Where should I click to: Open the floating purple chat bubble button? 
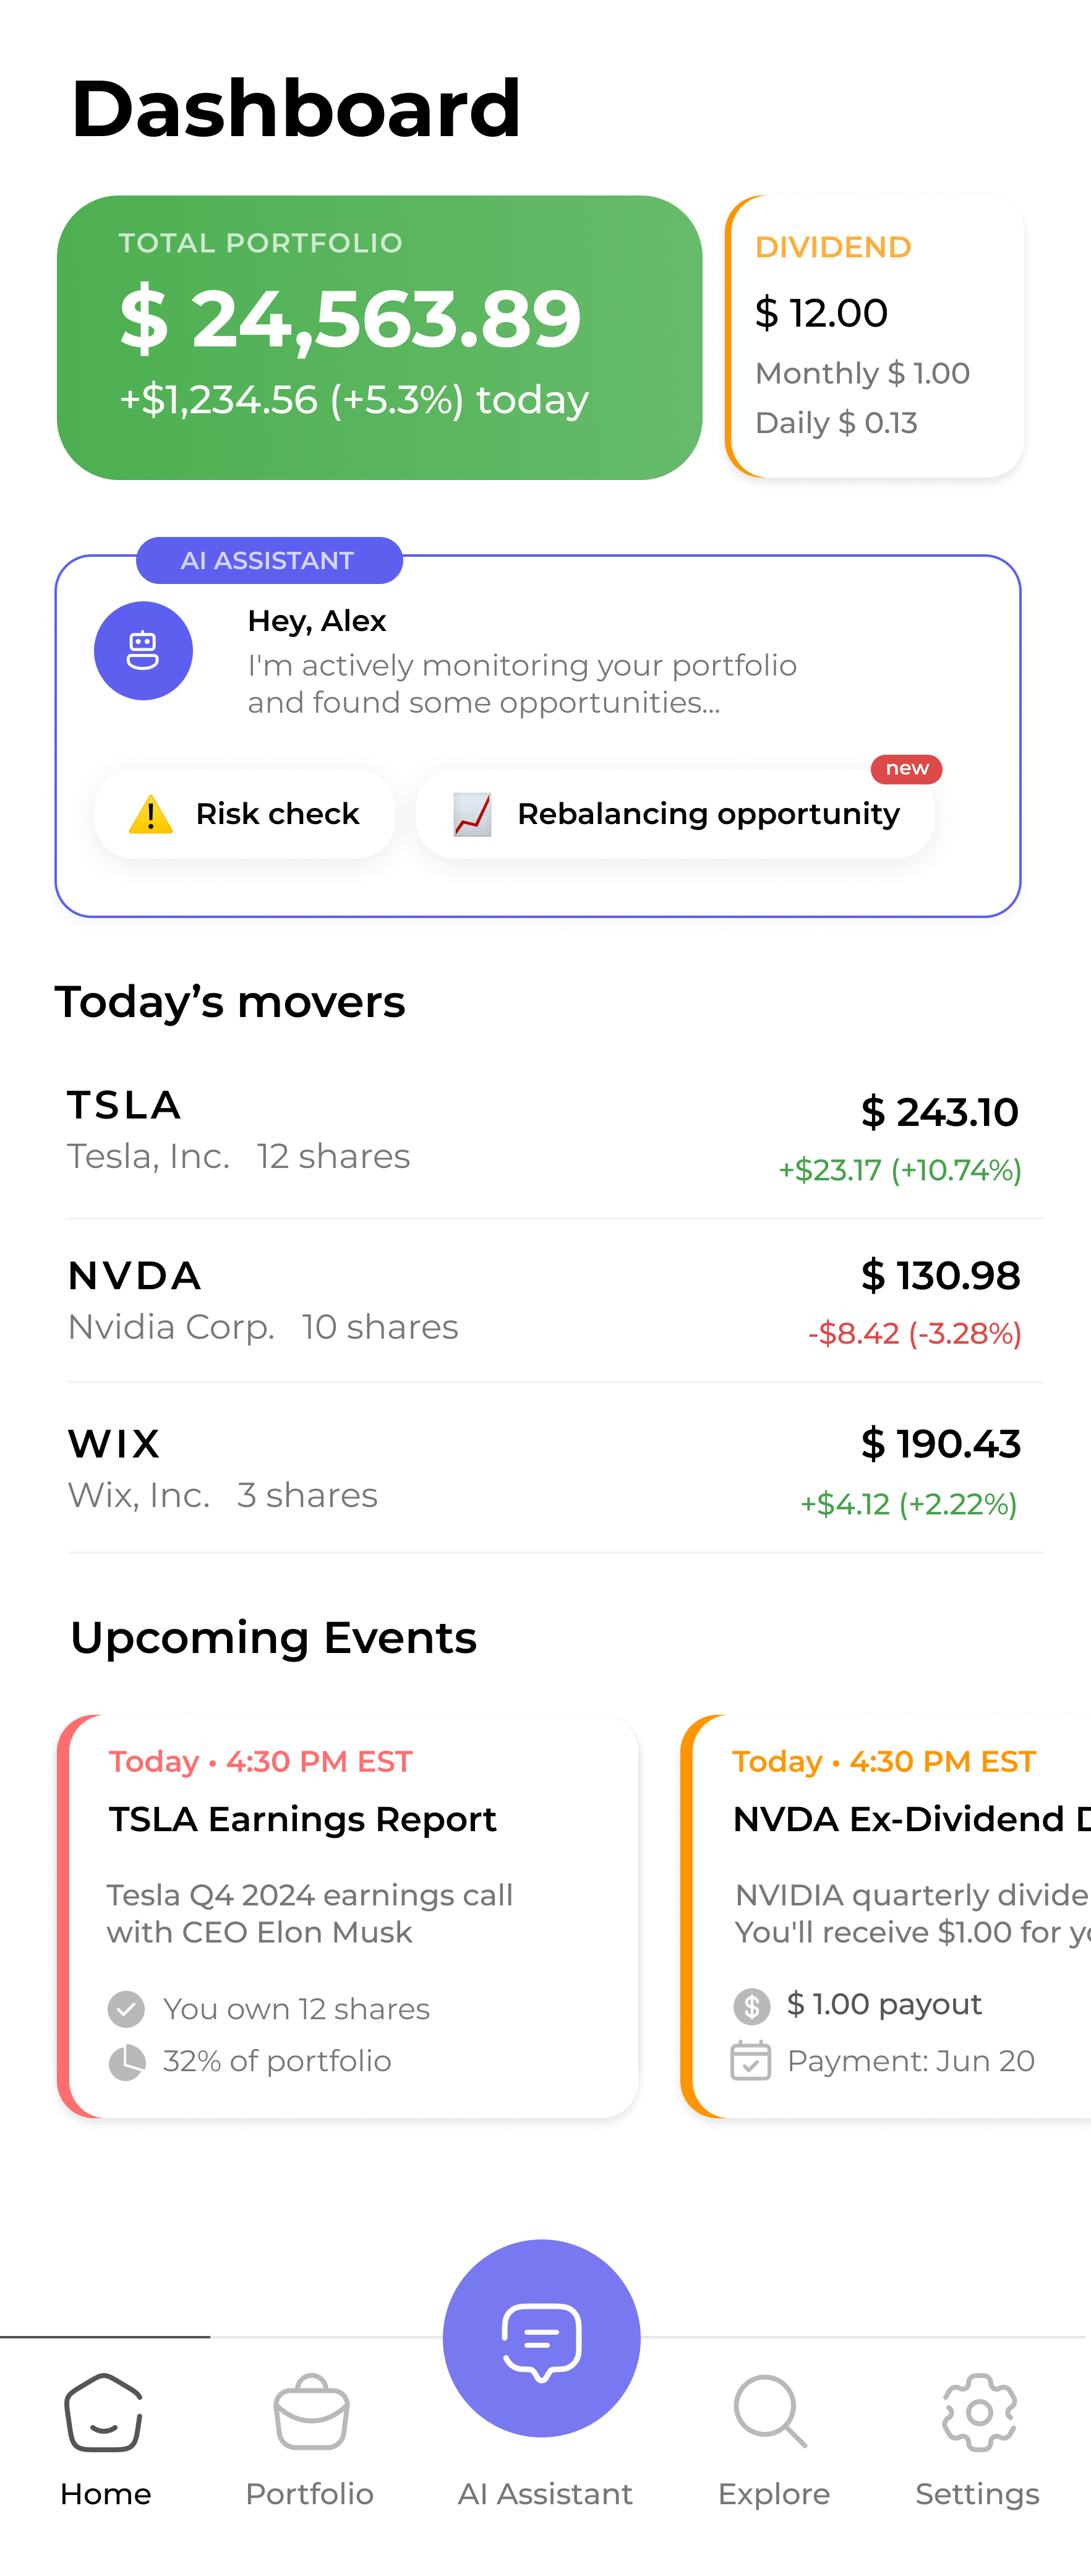pyautogui.click(x=541, y=2337)
